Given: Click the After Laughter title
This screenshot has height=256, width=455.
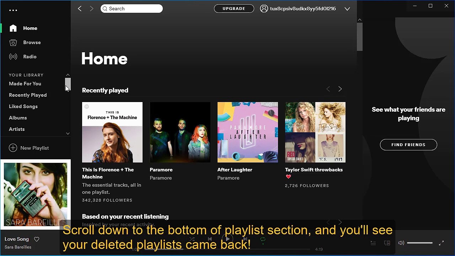Looking at the screenshot, I should 235,170.
